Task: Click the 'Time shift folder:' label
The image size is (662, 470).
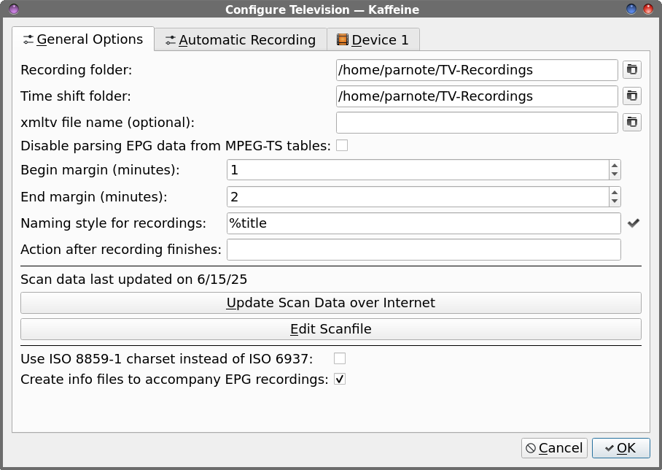Action: [76, 96]
